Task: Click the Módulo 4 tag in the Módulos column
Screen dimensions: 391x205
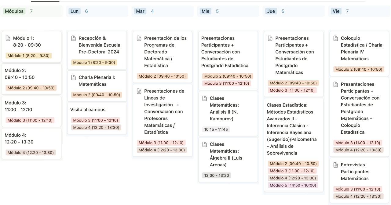Action: [31, 153]
